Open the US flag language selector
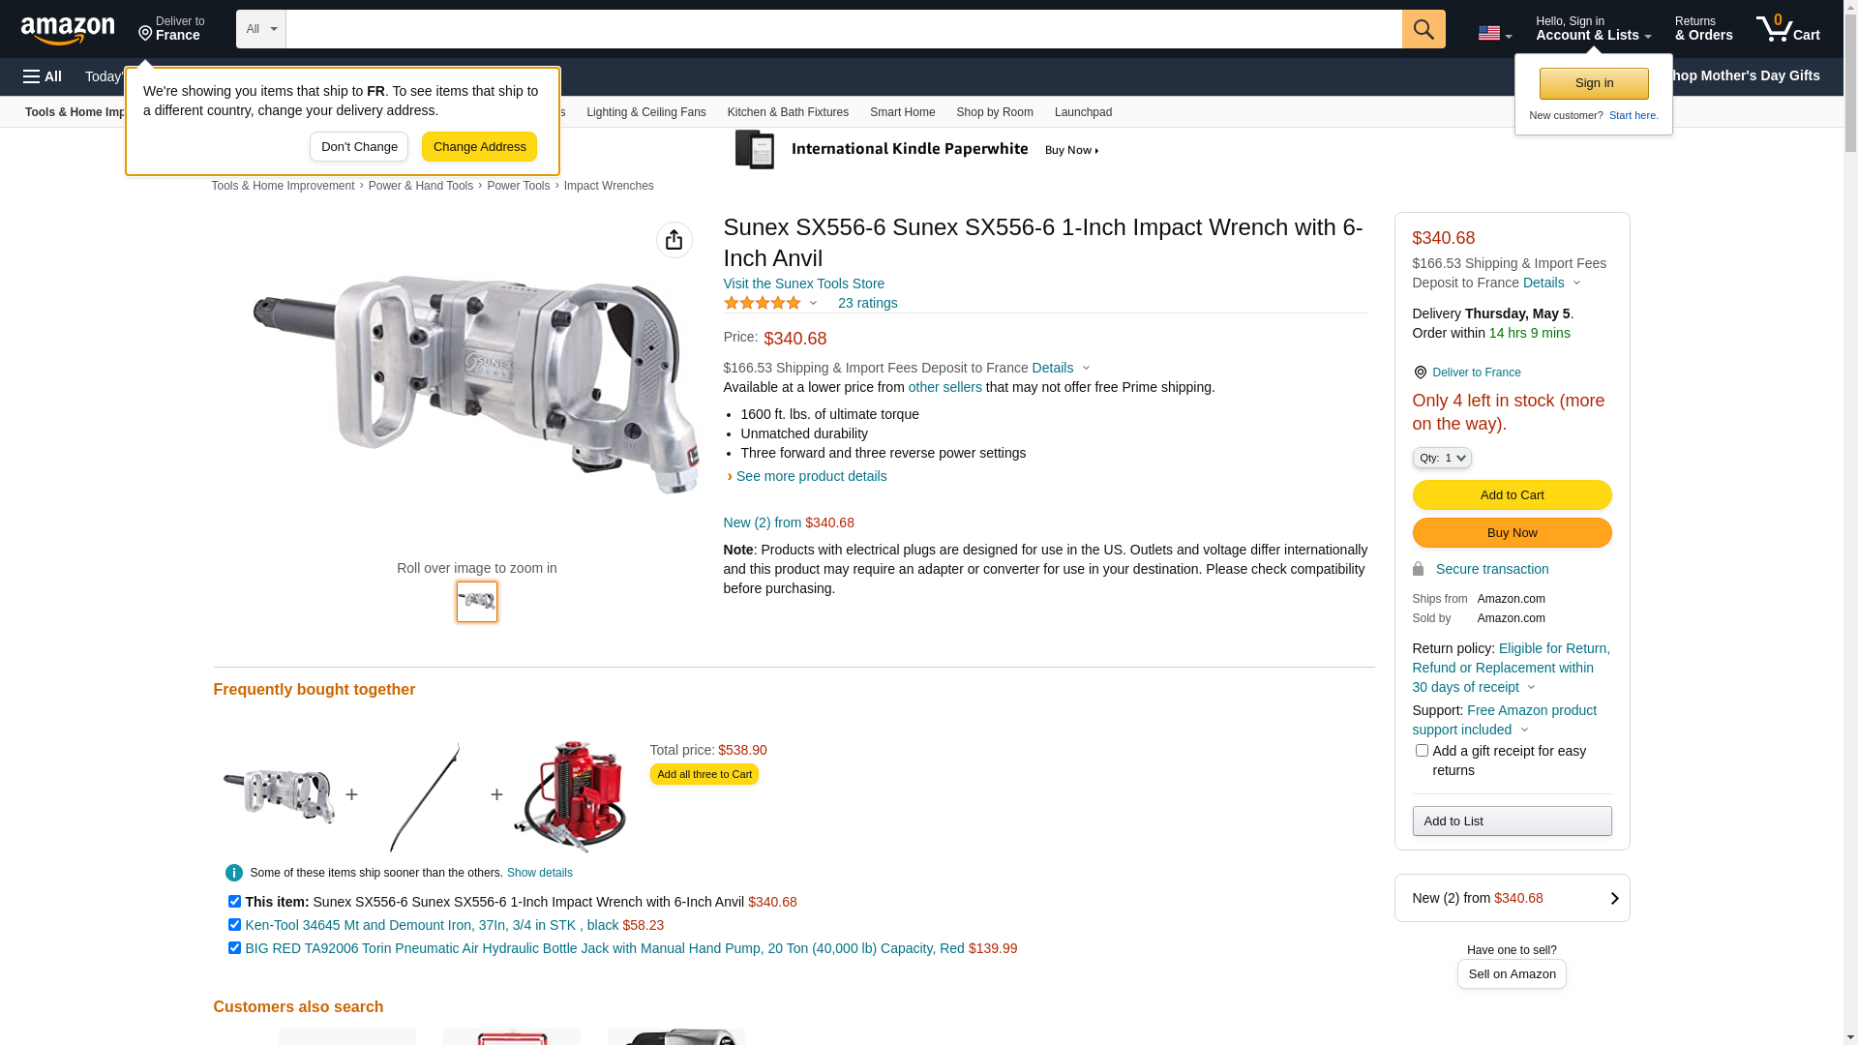 coord(1494,33)
